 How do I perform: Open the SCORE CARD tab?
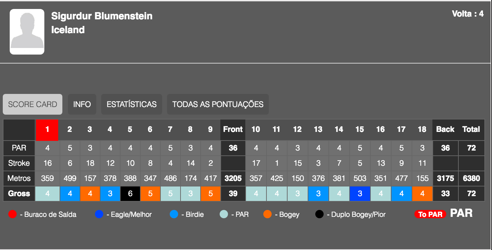point(33,104)
